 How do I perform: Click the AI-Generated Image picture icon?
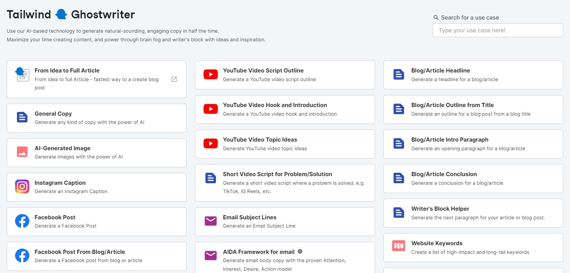[22, 152]
